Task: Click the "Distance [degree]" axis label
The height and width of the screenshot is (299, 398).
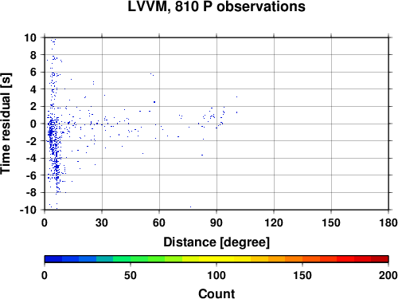Action: [x=217, y=242]
